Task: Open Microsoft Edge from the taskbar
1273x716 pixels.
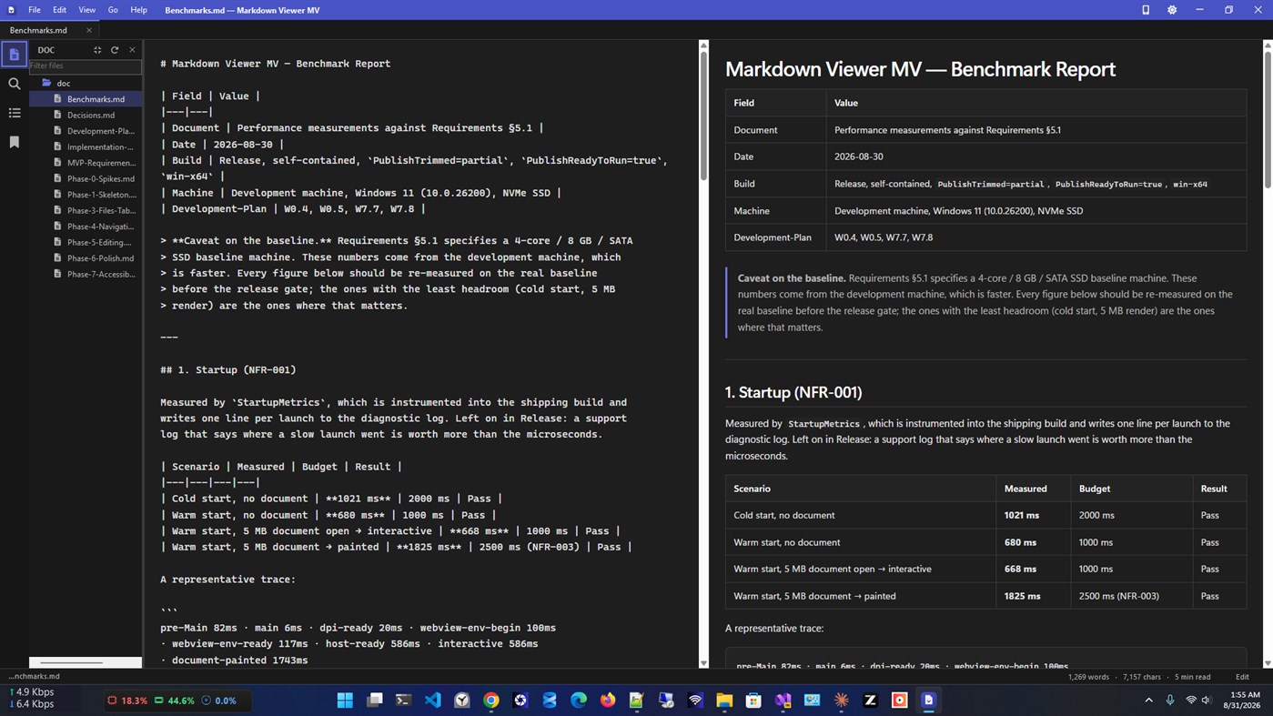Action: pos(579,700)
